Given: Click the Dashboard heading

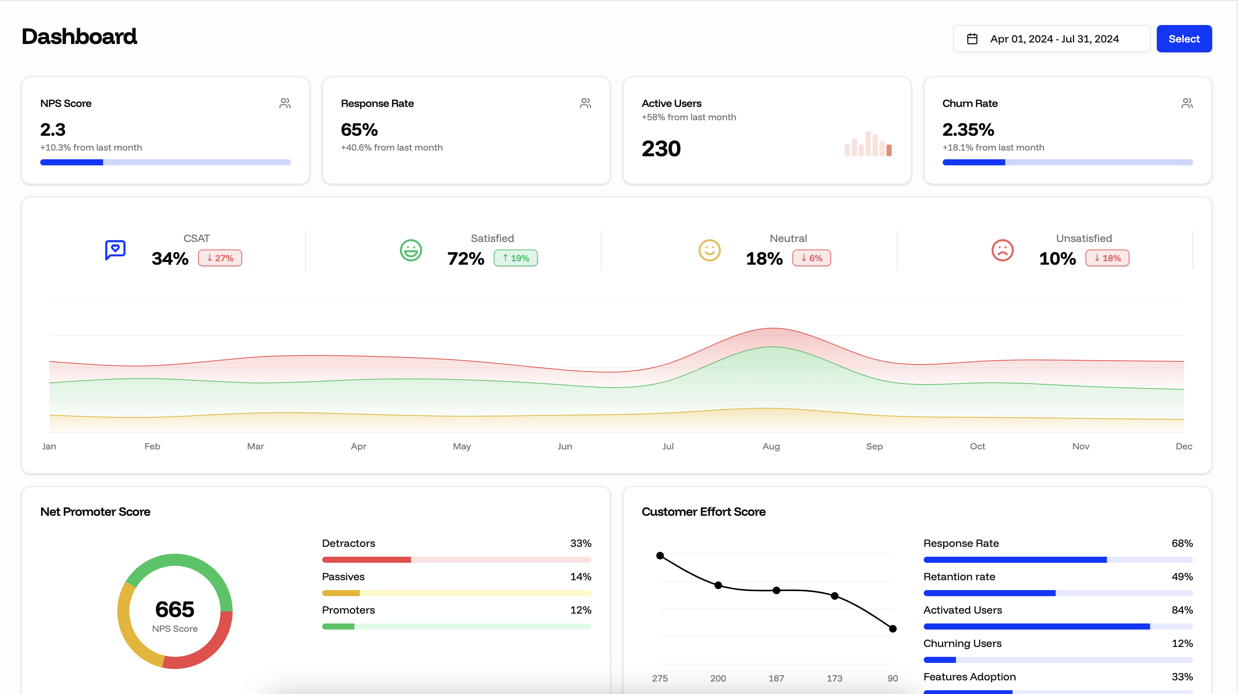Looking at the screenshot, I should [x=79, y=37].
